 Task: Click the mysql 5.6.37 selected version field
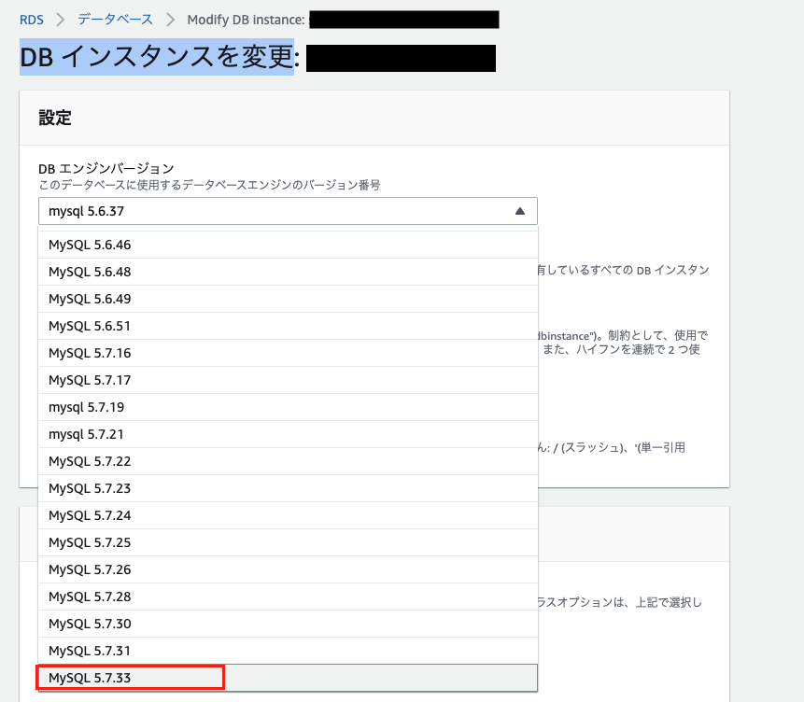(288, 211)
